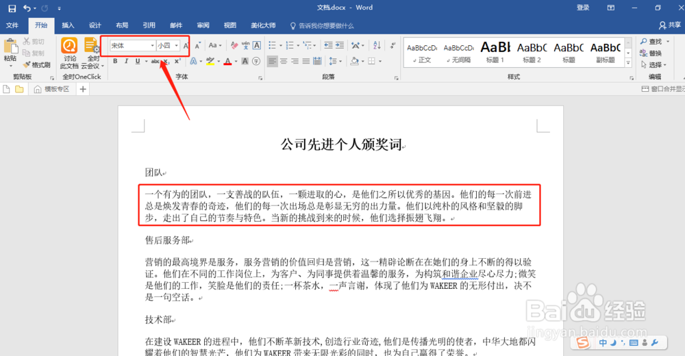Image resolution: width=685 pixels, height=356 pixels.
Task: Click the Grow Font icon
Action: [186, 45]
